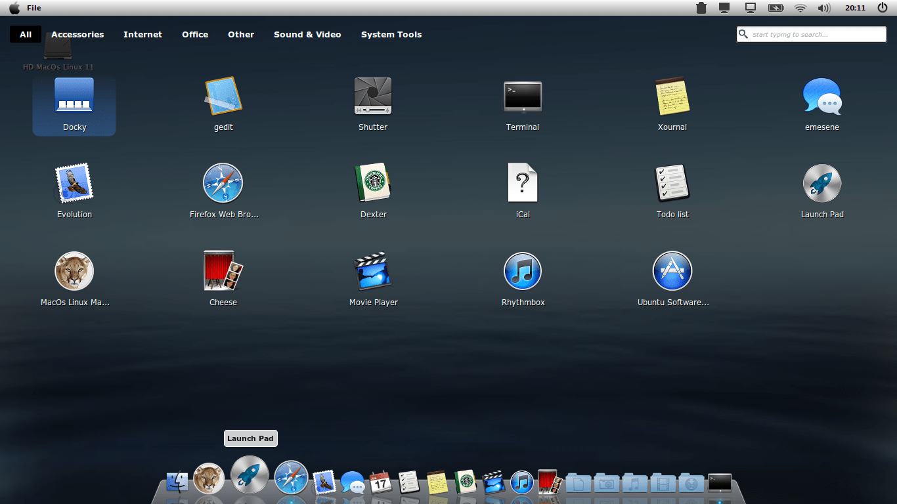Check the battery indicator in top panel
The width and height of the screenshot is (897, 504).
[776, 8]
